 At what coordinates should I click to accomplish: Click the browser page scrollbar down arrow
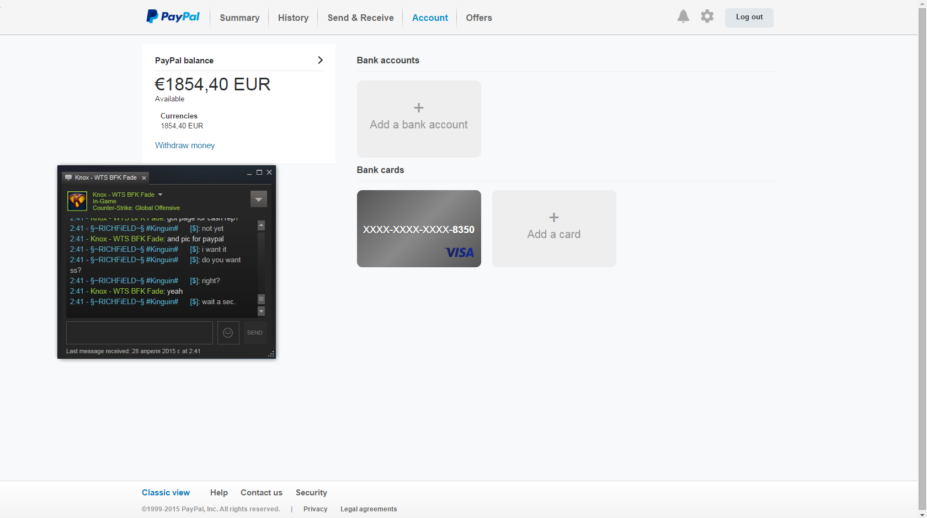pyautogui.click(x=923, y=514)
